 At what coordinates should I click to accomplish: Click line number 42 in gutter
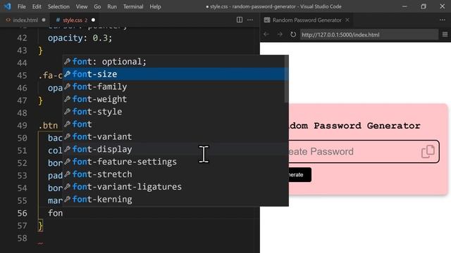coord(22,38)
